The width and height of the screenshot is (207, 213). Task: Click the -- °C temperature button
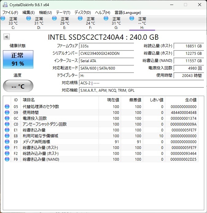click(x=18, y=86)
